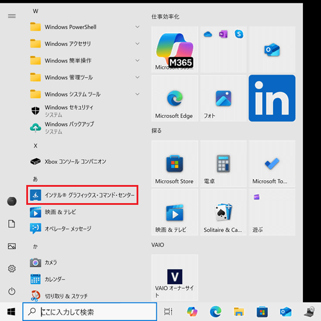Image resolution: width=321 pixels, height=321 pixels.
Task: Jump via the あ section header
Action: (35, 179)
